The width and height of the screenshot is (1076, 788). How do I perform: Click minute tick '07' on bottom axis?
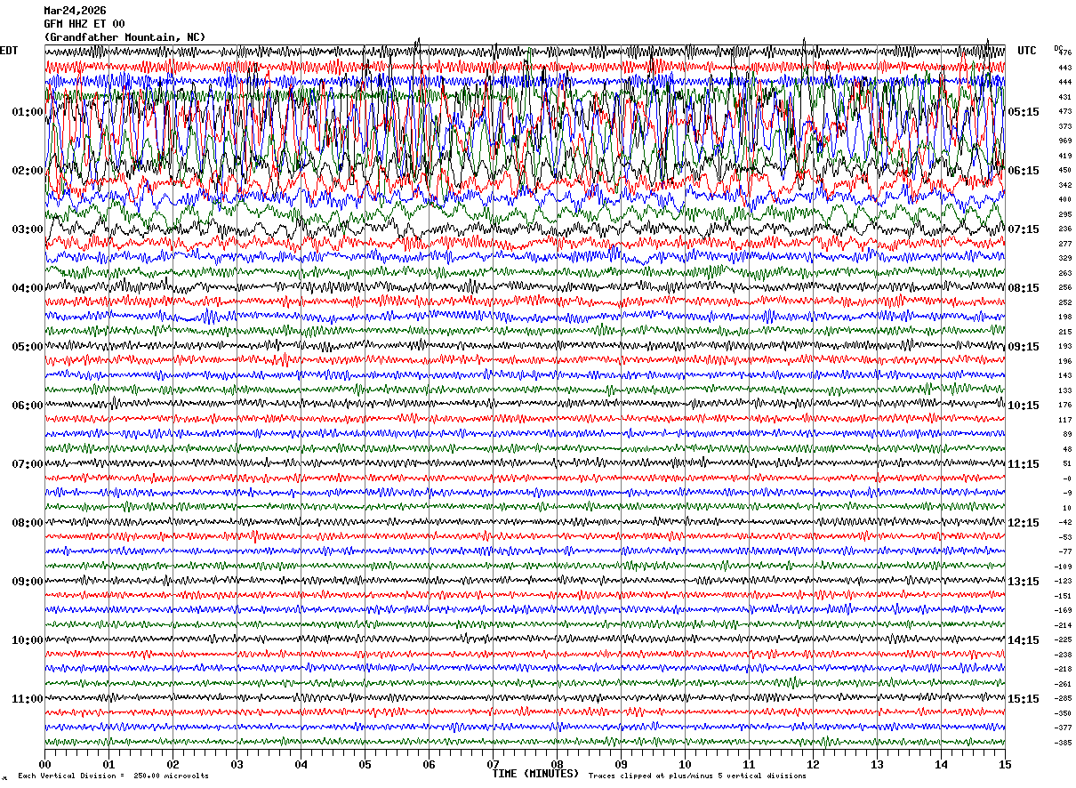(493, 764)
